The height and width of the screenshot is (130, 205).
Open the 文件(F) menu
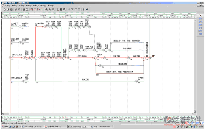[7, 6]
